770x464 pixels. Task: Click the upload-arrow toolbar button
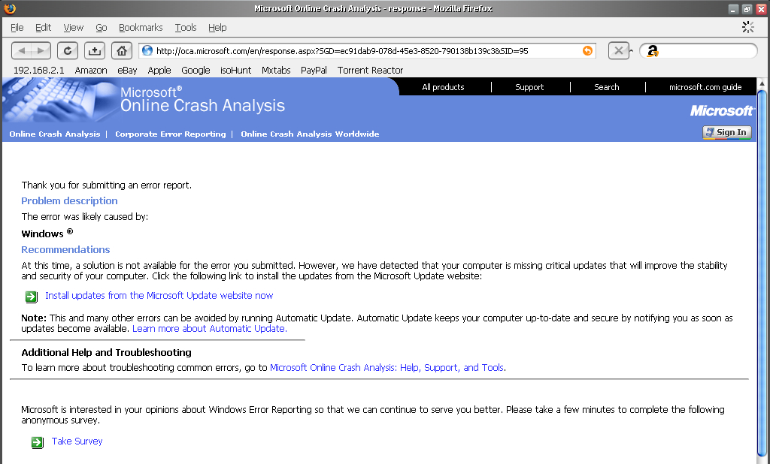94,50
